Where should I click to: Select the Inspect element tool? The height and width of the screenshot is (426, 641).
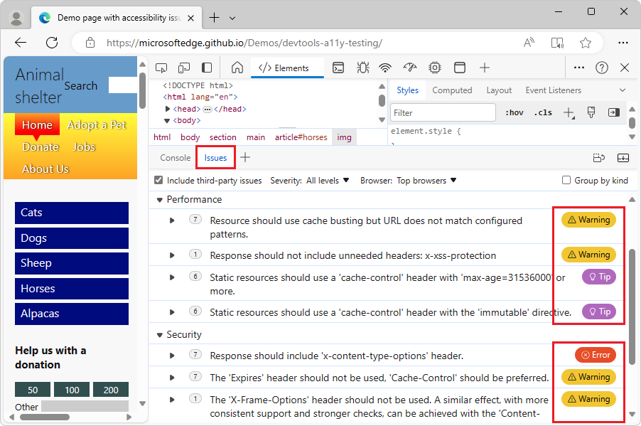161,67
